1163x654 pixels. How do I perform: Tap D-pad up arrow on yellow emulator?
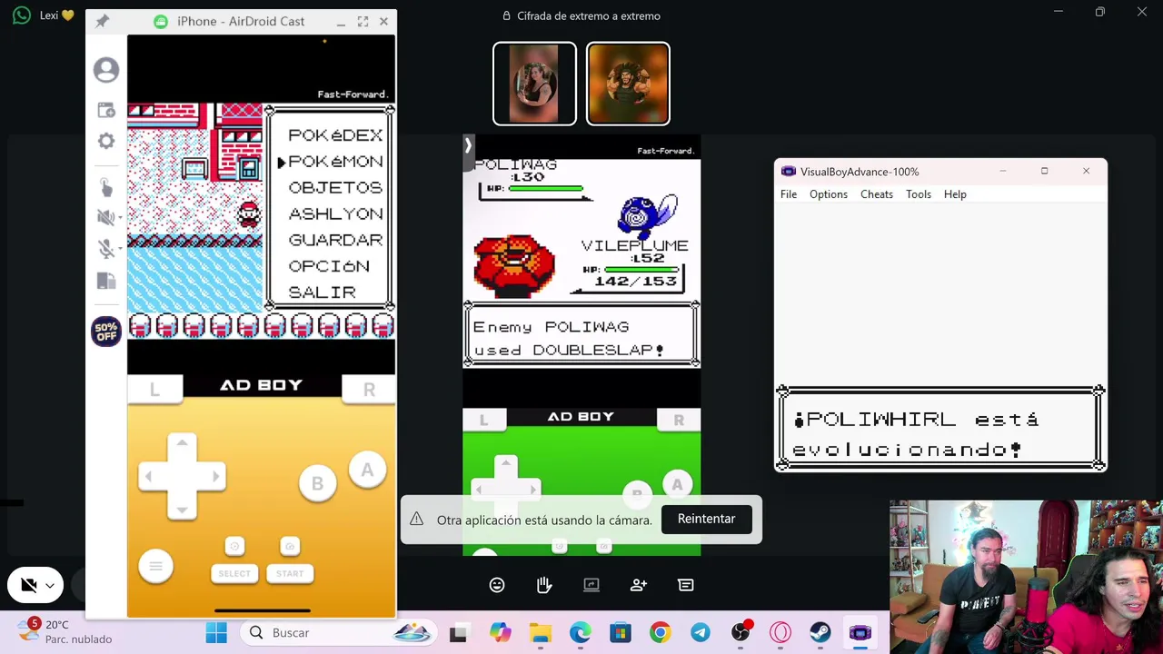(182, 443)
